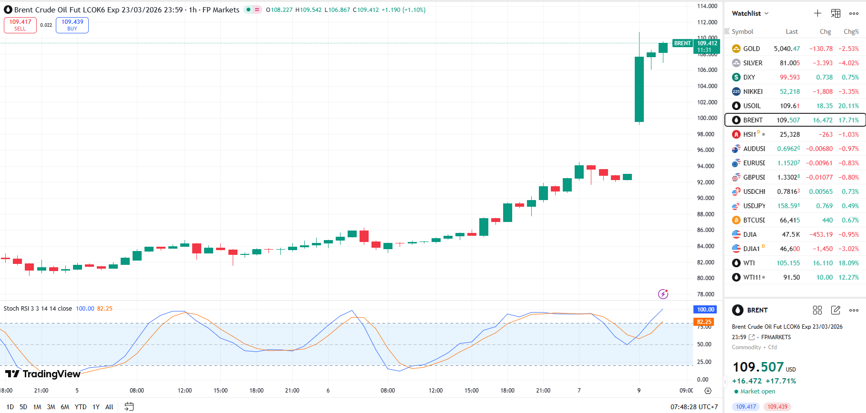Image resolution: width=866 pixels, height=413 pixels.
Task: Open the watchlist more options menu
Action: [854, 13]
